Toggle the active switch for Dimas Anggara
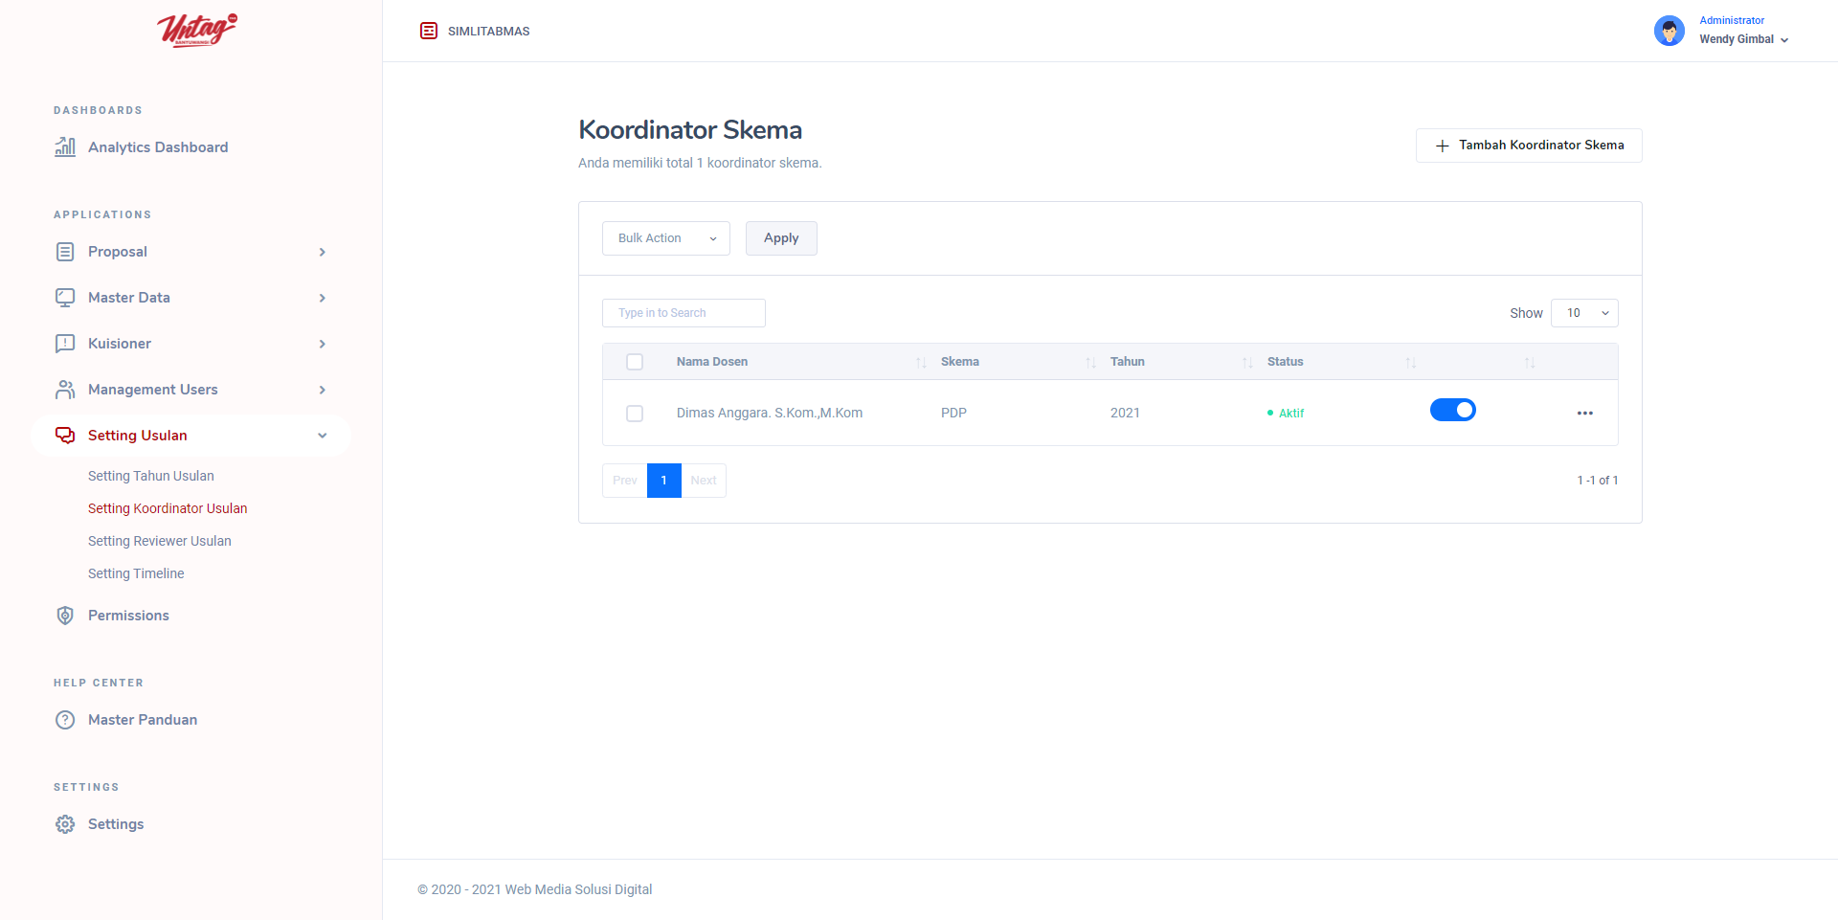This screenshot has height=920, width=1838. click(x=1452, y=411)
